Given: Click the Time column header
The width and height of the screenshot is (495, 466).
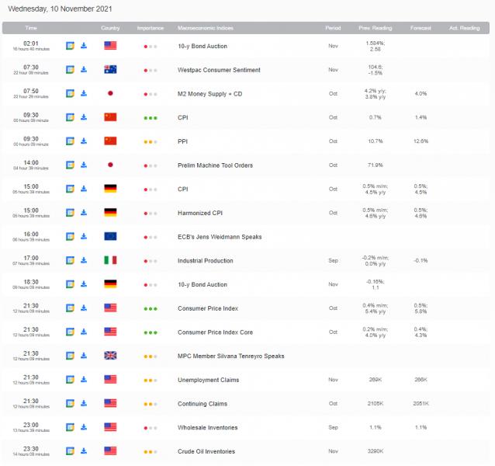Looking at the screenshot, I should pos(31,27).
